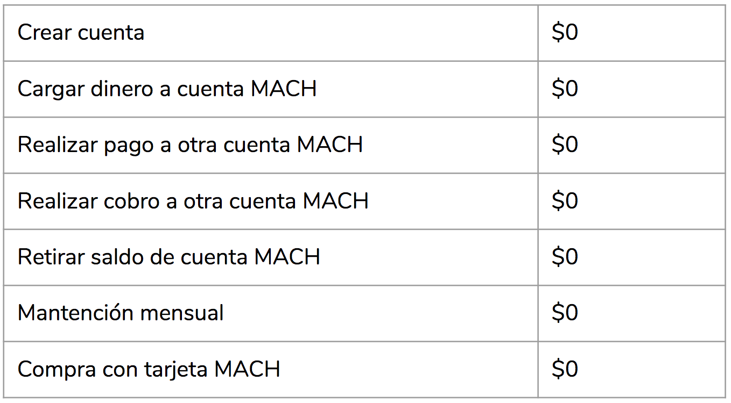Click the word MACH in the Cargar dinero row
Image resolution: width=731 pixels, height=403 pixels.
[284, 89]
